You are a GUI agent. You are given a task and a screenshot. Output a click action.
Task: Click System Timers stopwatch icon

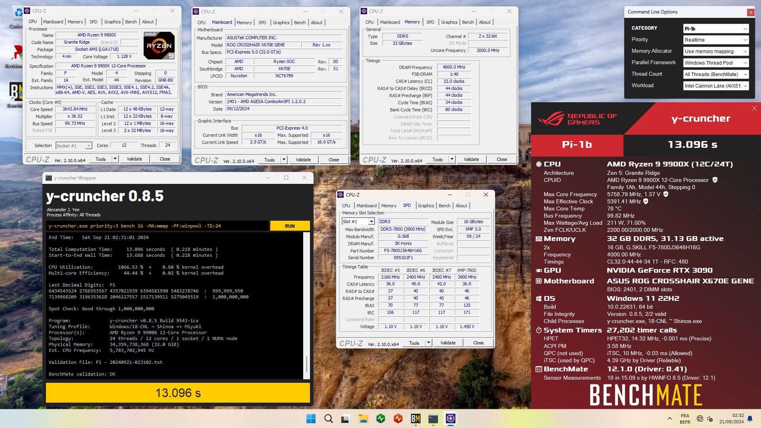pos(539,330)
